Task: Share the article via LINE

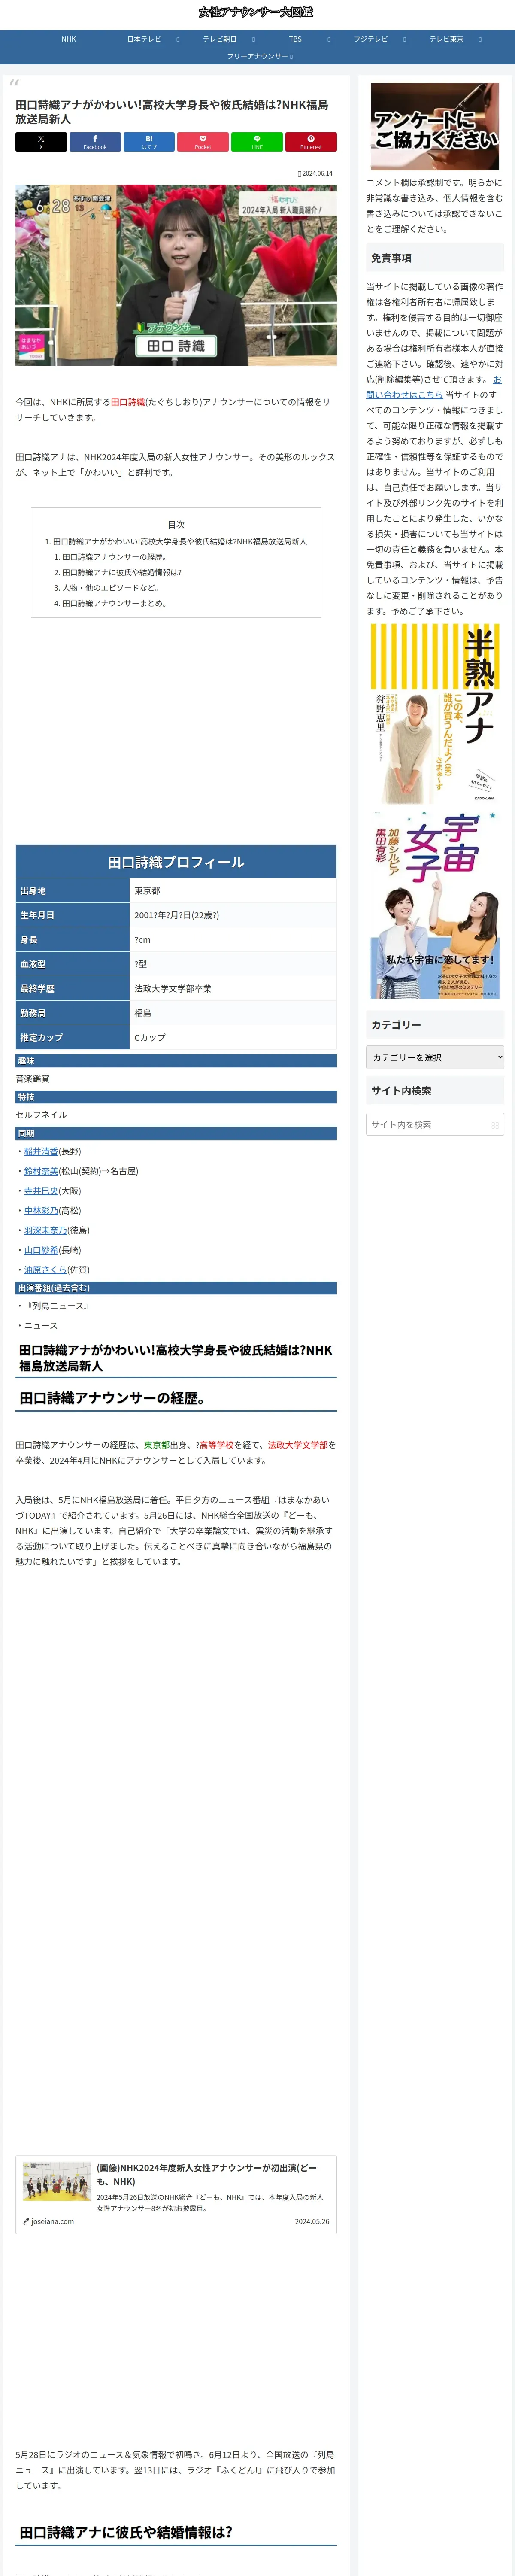Action: click(257, 142)
